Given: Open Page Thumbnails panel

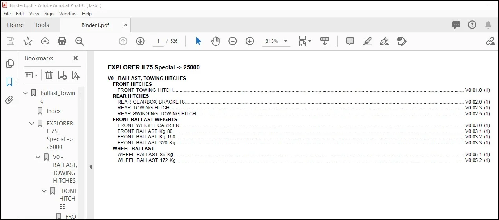Looking at the screenshot, I should [x=10, y=64].
